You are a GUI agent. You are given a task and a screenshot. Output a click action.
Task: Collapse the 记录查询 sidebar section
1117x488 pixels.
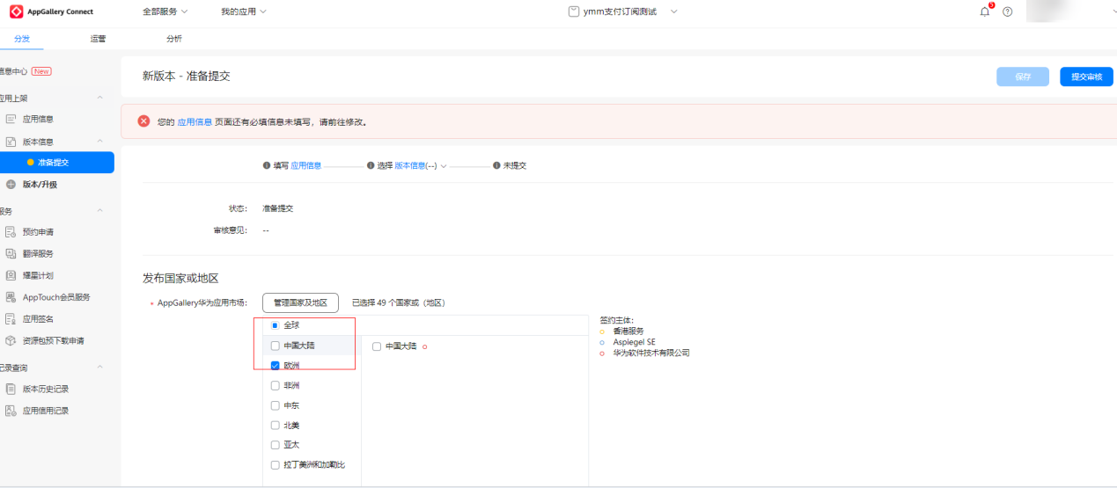(99, 368)
